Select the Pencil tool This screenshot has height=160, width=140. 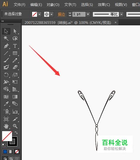pyautogui.click(x=15, y=60)
